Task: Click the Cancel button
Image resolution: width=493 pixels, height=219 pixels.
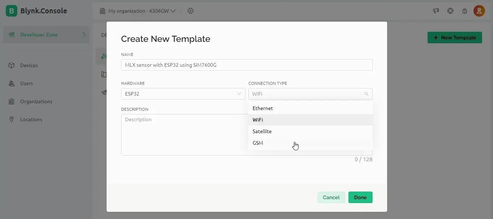Action: click(331, 197)
